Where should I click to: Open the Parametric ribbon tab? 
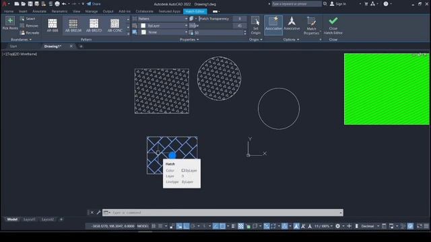(x=59, y=11)
